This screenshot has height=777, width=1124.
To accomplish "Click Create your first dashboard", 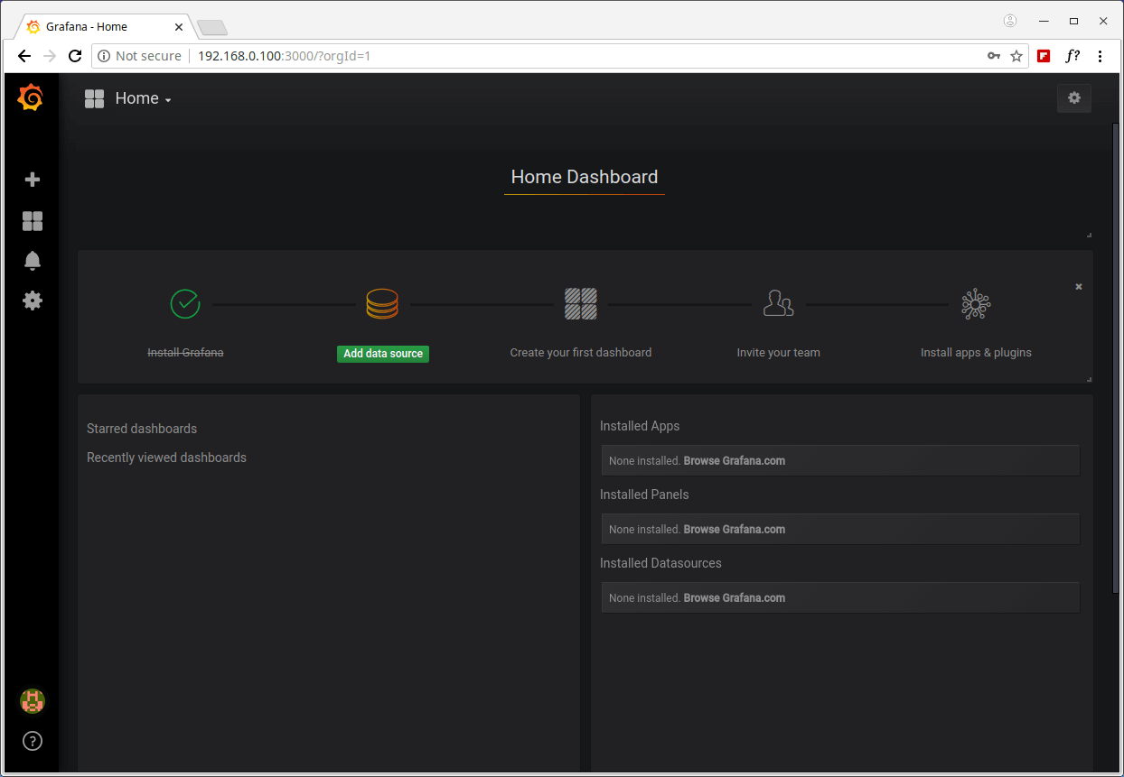I will pos(580,353).
